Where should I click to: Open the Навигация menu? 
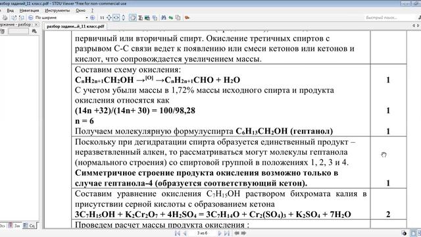(x=29, y=11)
